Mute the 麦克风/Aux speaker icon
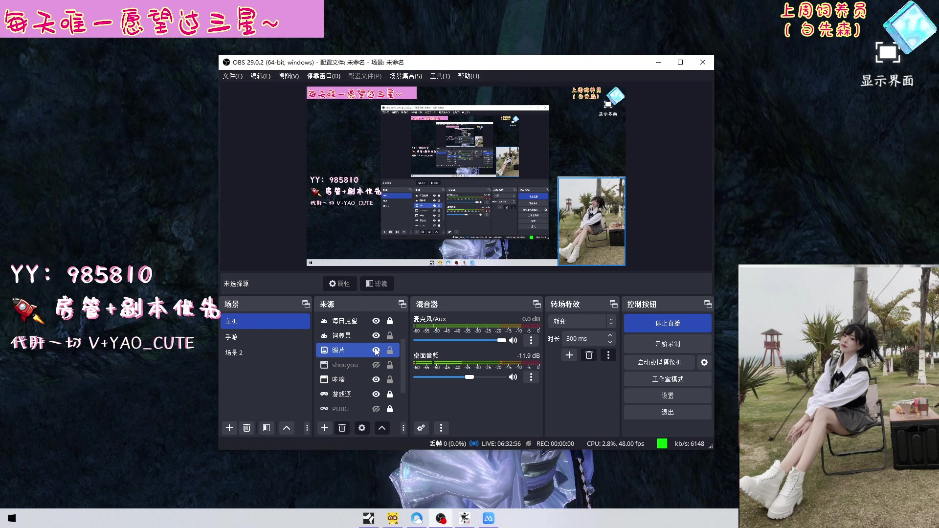Screen dimensions: 939x528 point(513,340)
